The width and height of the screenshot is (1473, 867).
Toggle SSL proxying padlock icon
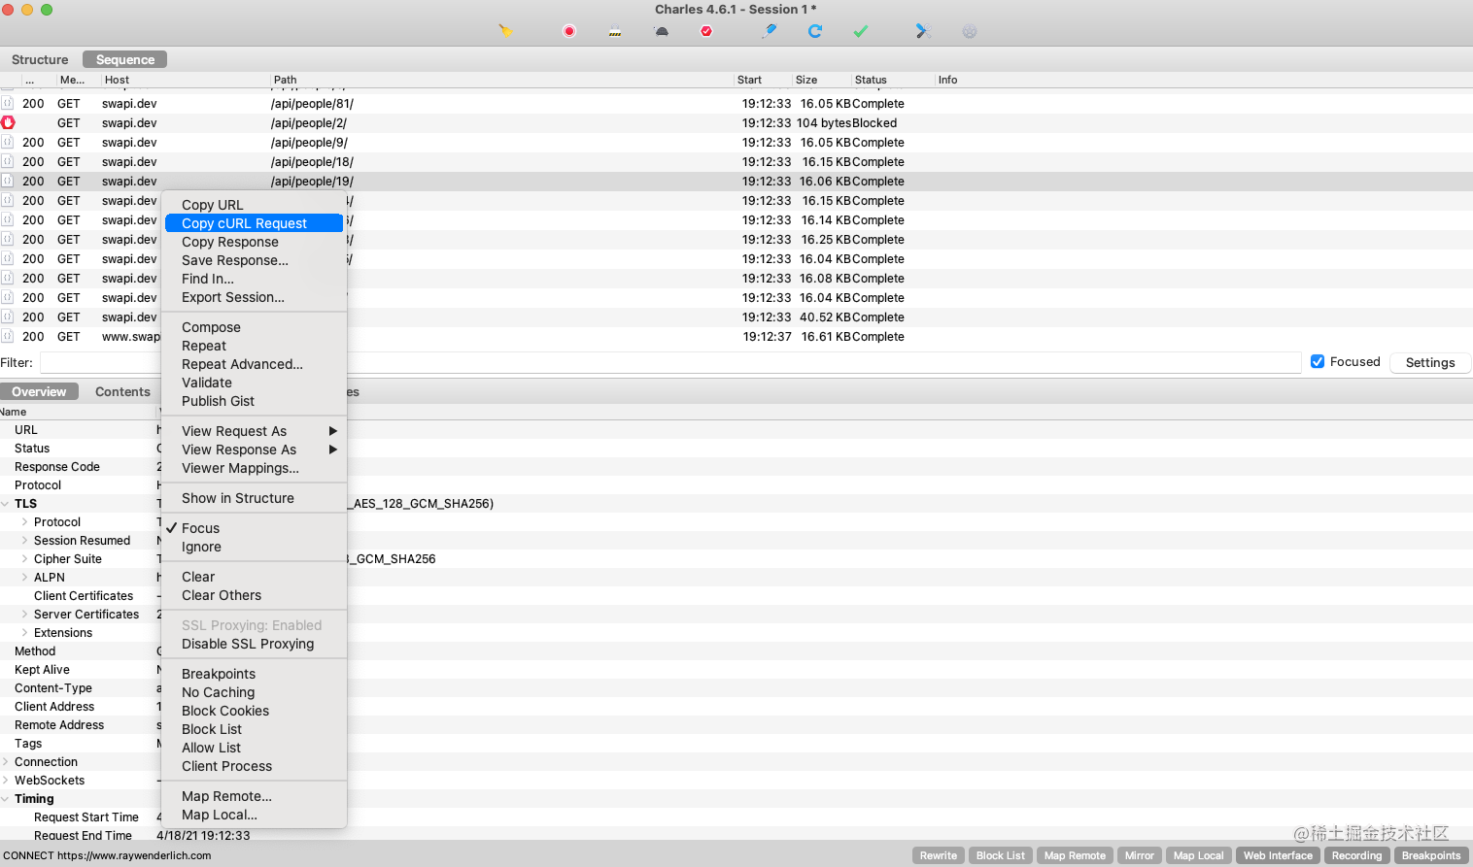coord(615,31)
